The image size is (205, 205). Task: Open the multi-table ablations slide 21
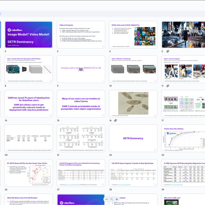click(81, 138)
